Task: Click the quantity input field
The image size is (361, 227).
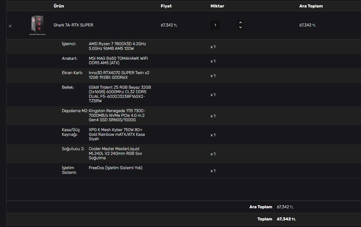Action: pos(215,25)
